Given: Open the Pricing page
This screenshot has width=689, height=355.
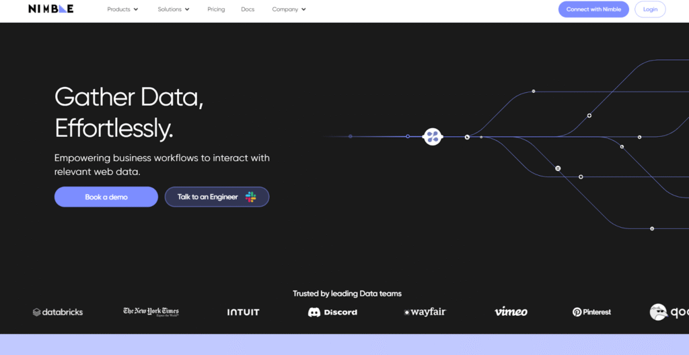Looking at the screenshot, I should [216, 9].
